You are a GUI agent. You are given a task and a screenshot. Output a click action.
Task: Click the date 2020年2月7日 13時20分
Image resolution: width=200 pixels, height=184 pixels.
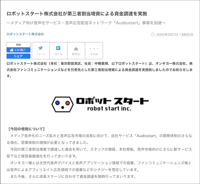coord(175,35)
